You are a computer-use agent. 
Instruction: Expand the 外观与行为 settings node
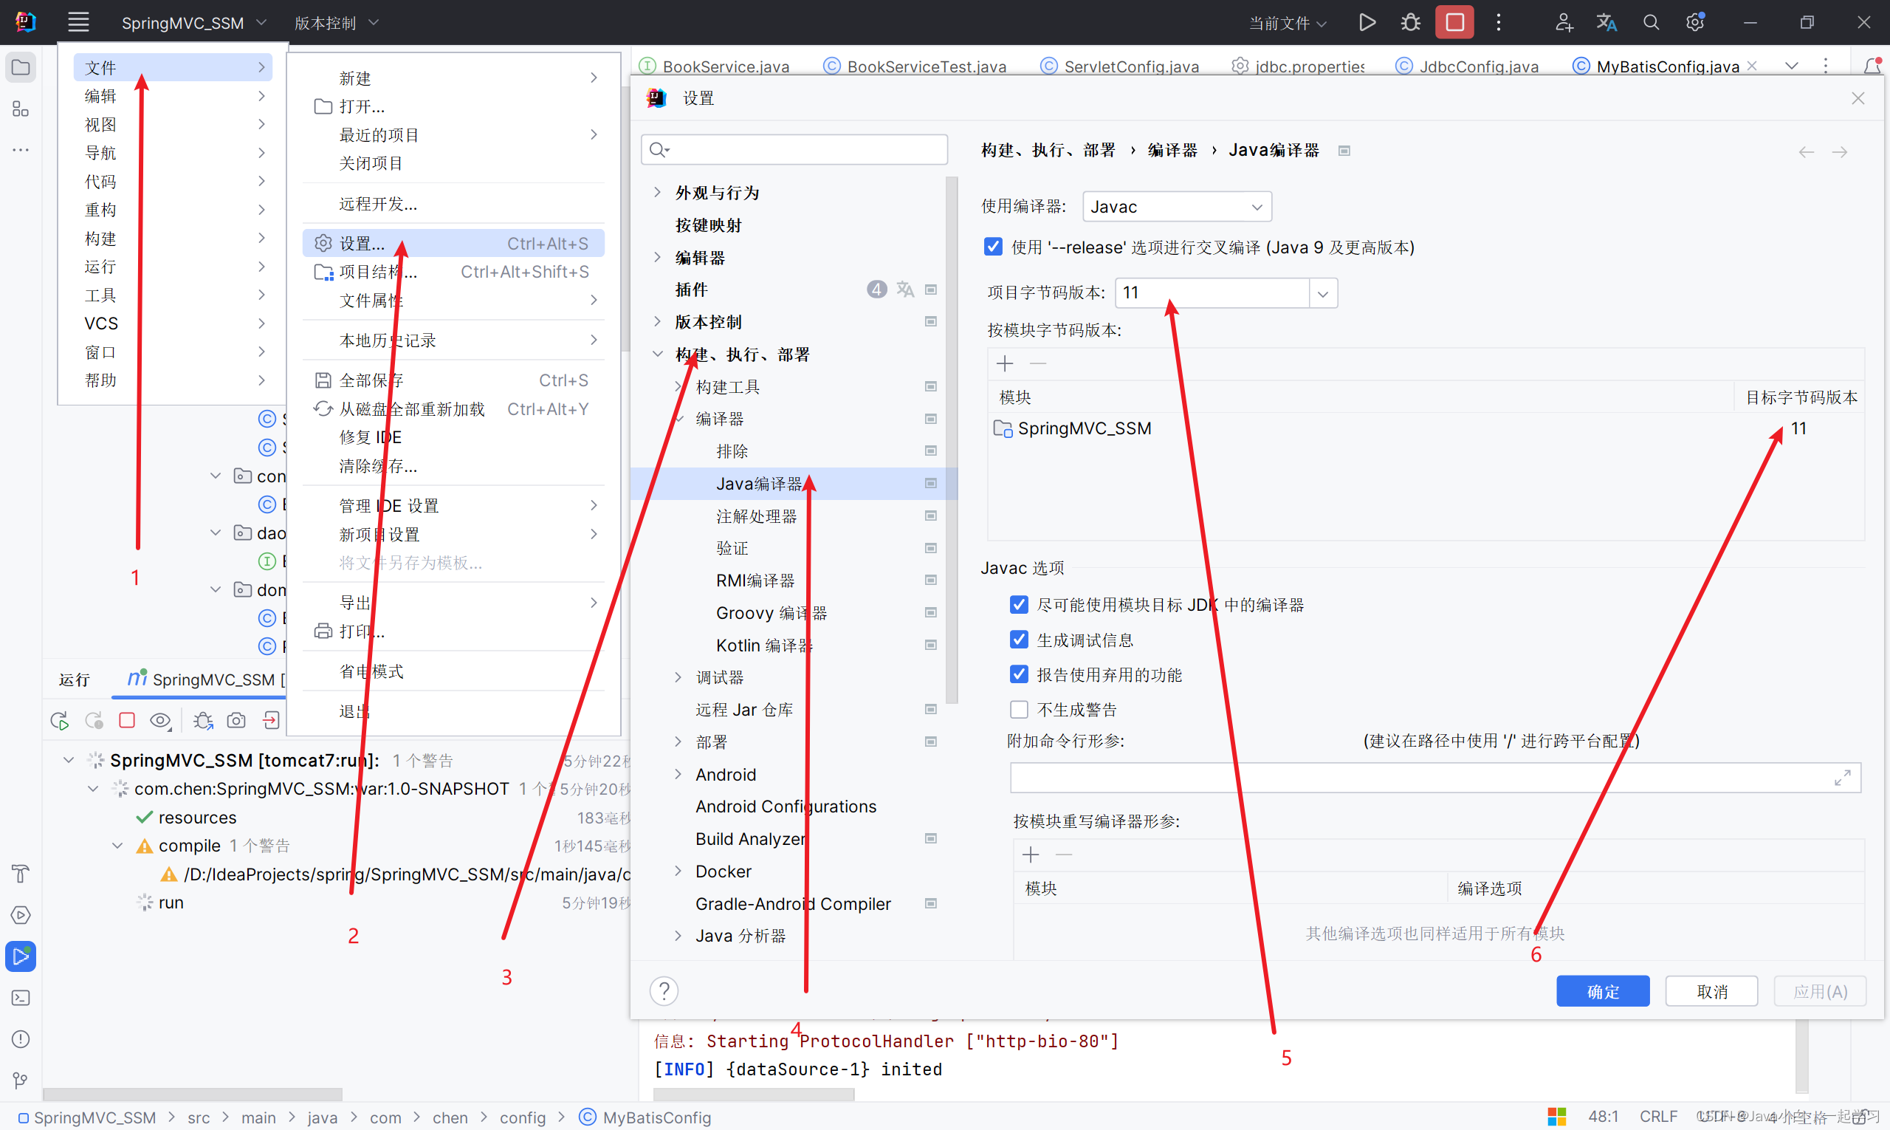coord(658,193)
